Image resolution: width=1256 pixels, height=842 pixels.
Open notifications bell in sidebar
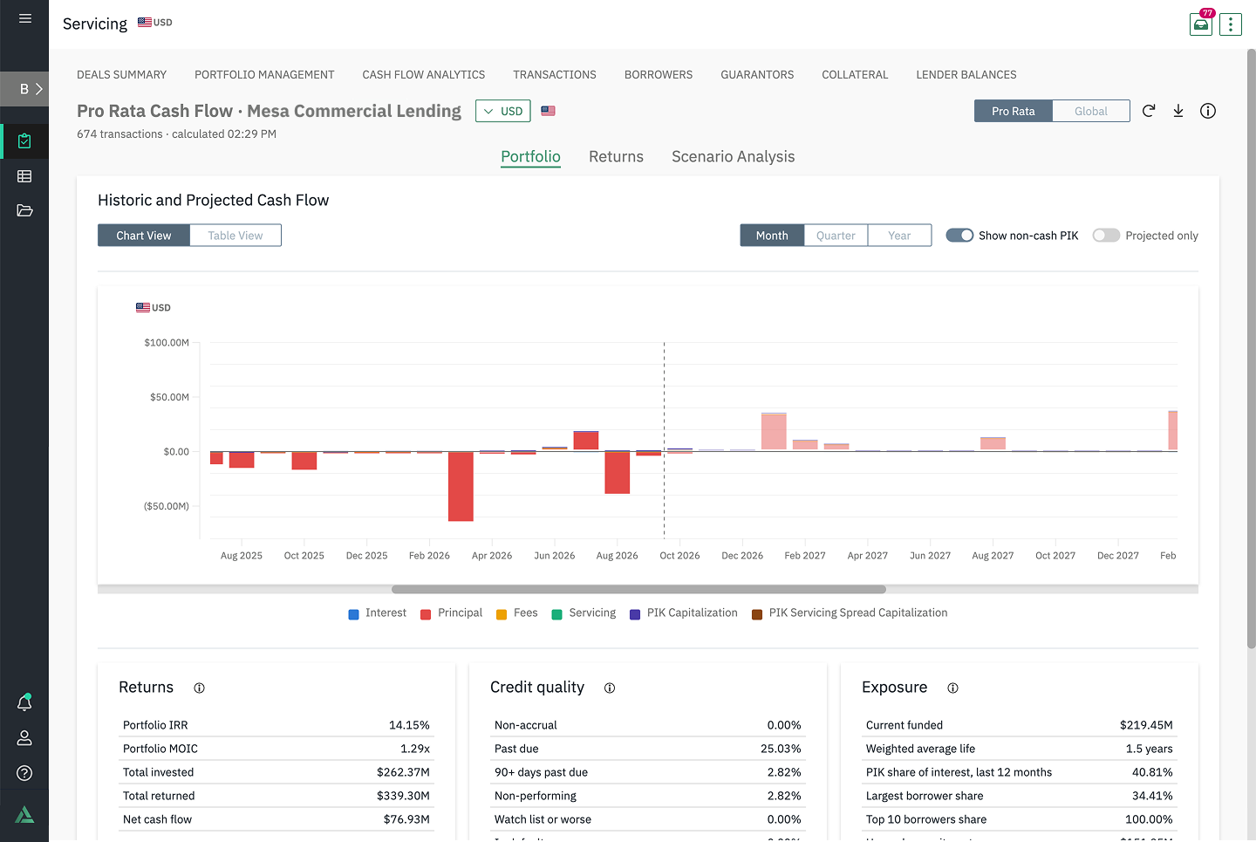[x=24, y=703]
